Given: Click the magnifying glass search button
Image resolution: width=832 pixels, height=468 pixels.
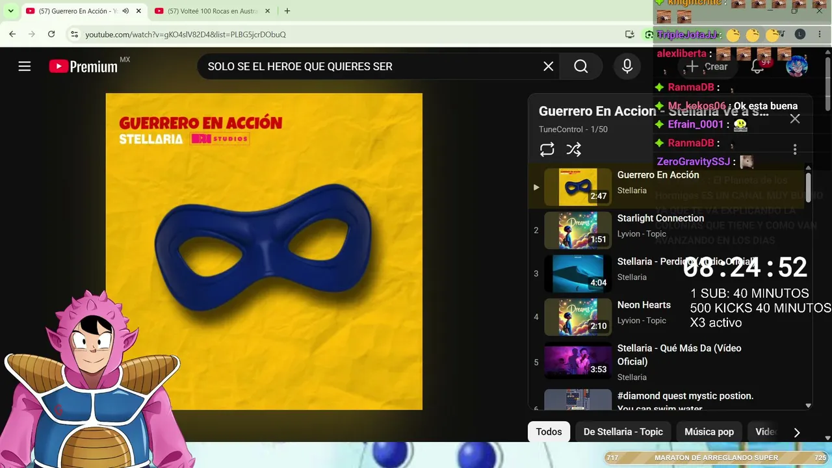Looking at the screenshot, I should pyautogui.click(x=581, y=66).
